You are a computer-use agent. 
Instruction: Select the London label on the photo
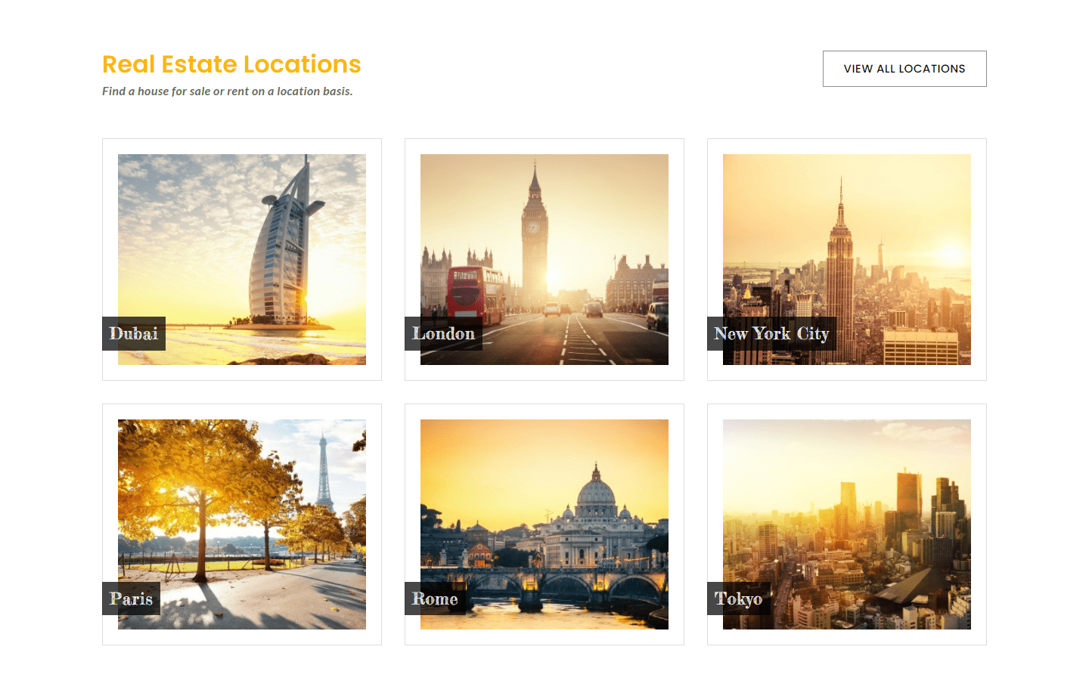442,333
